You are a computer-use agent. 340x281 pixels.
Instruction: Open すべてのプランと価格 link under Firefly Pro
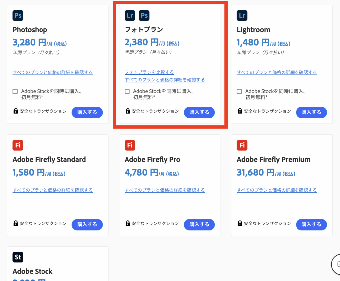tap(165, 190)
